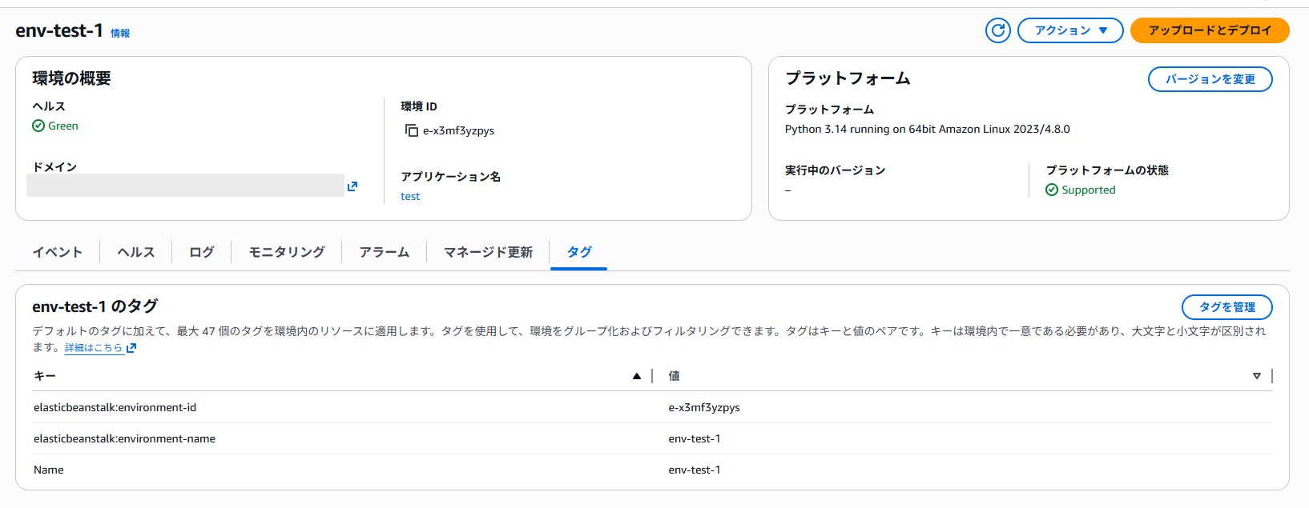Click タグを管理 button
The image size is (1309, 508).
1226,307
